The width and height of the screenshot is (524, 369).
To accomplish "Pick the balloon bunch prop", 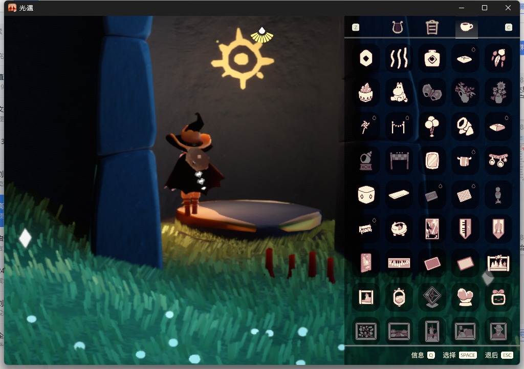I will 432,127.
